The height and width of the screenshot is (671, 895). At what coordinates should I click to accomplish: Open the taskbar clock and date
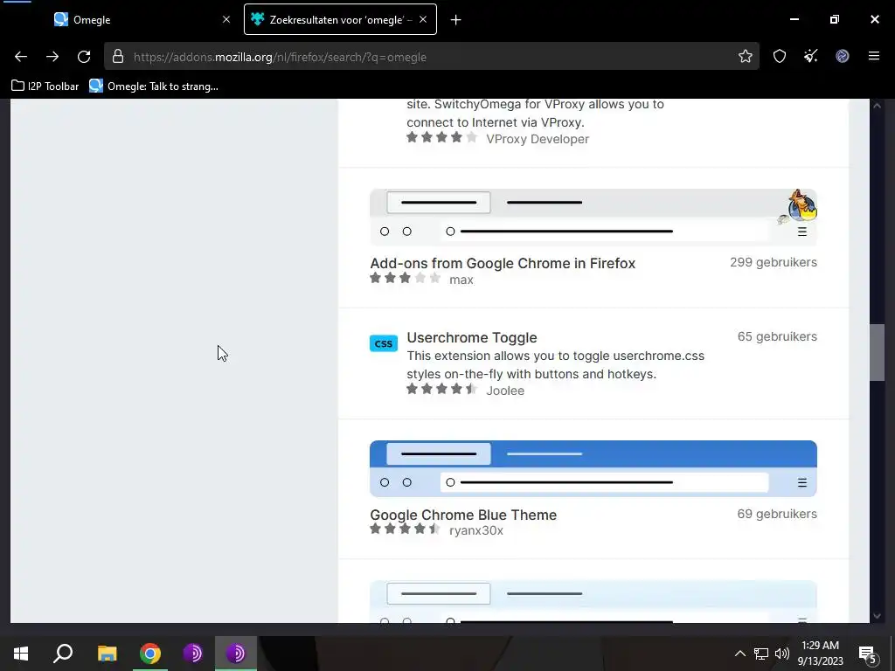(x=820, y=654)
